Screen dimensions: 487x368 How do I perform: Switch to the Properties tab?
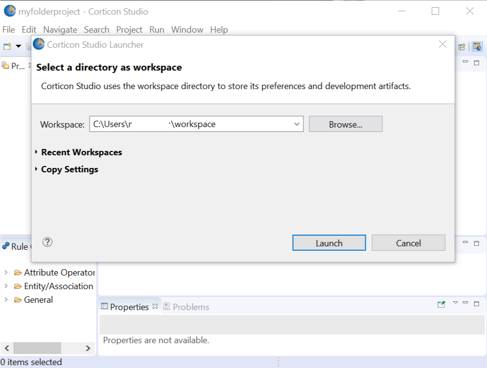pyautogui.click(x=129, y=307)
